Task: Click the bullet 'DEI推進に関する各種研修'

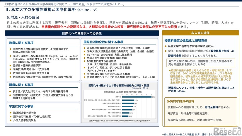Action: click(101, 61)
